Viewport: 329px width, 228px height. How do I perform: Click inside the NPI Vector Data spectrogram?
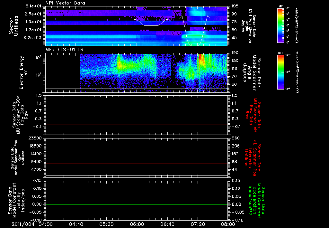coord(136,26)
